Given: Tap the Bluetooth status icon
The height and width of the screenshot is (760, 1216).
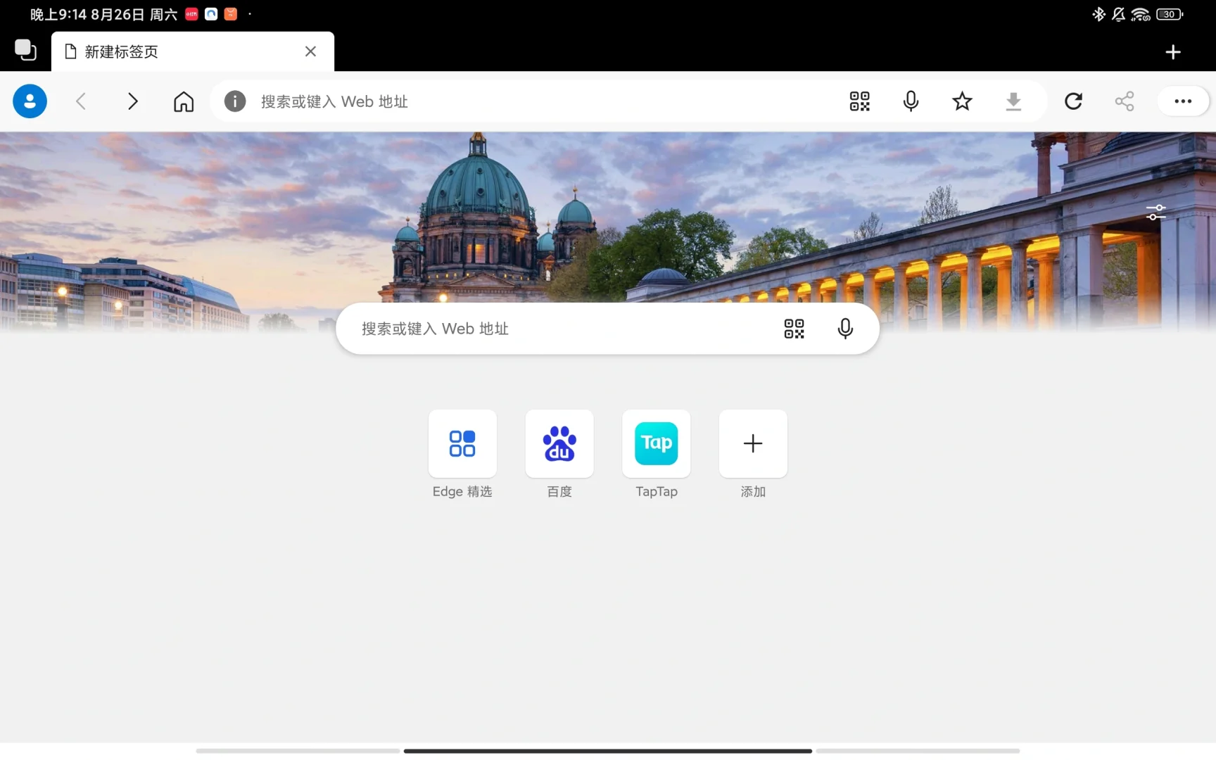Looking at the screenshot, I should click(1098, 14).
